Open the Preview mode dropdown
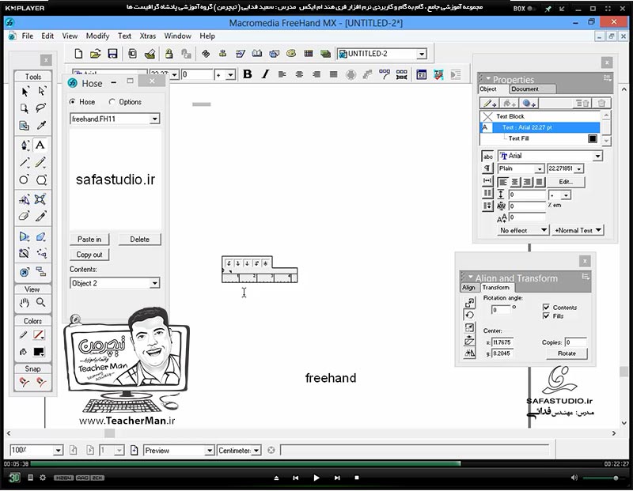Screen dimensions: 633x491 point(209,451)
